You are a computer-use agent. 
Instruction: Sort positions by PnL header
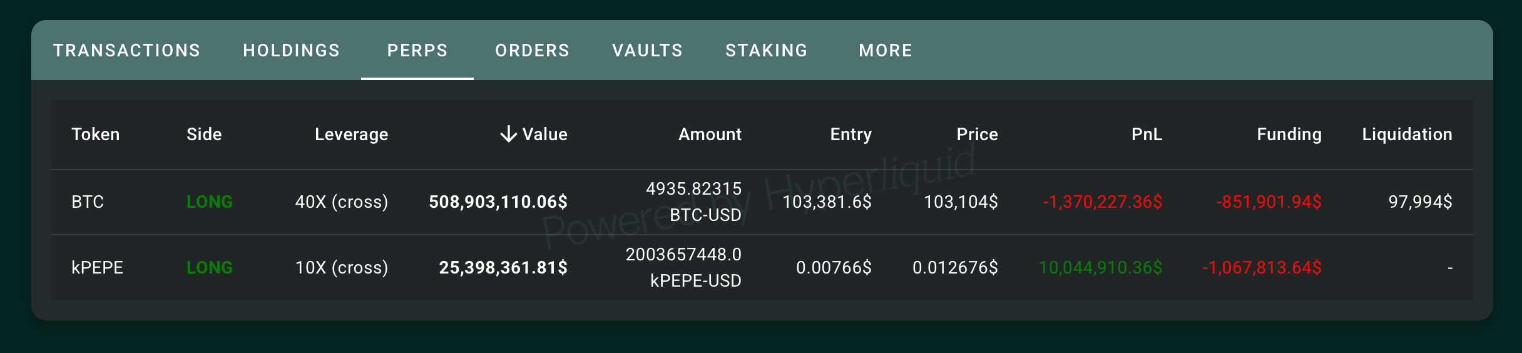tap(1147, 135)
